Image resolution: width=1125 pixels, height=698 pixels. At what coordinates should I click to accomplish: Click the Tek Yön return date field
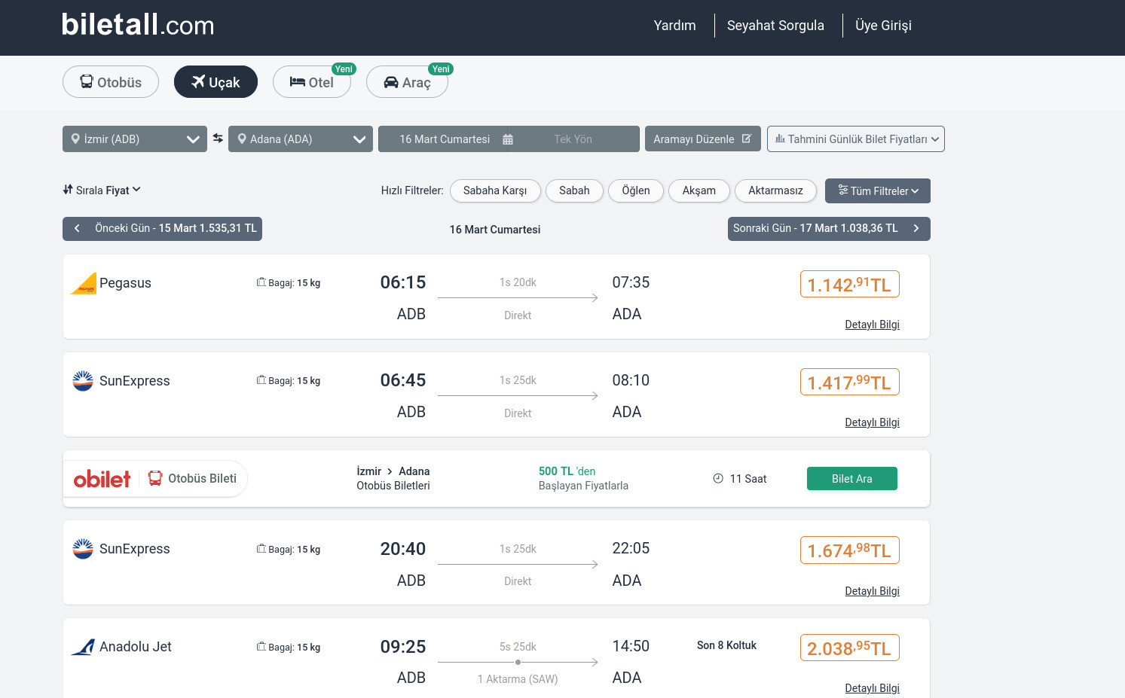(573, 139)
